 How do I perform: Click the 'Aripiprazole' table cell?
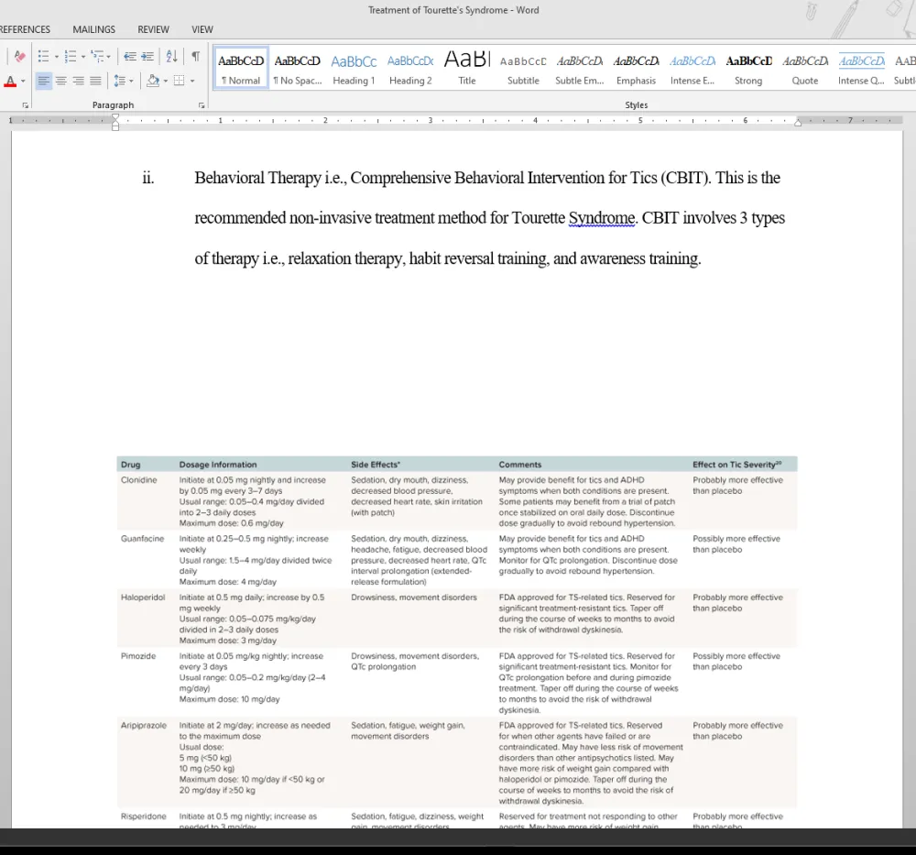(144, 725)
